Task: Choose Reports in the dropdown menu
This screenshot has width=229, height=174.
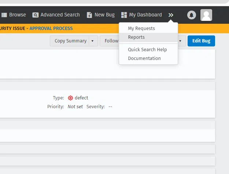Action: pyautogui.click(x=136, y=37)
